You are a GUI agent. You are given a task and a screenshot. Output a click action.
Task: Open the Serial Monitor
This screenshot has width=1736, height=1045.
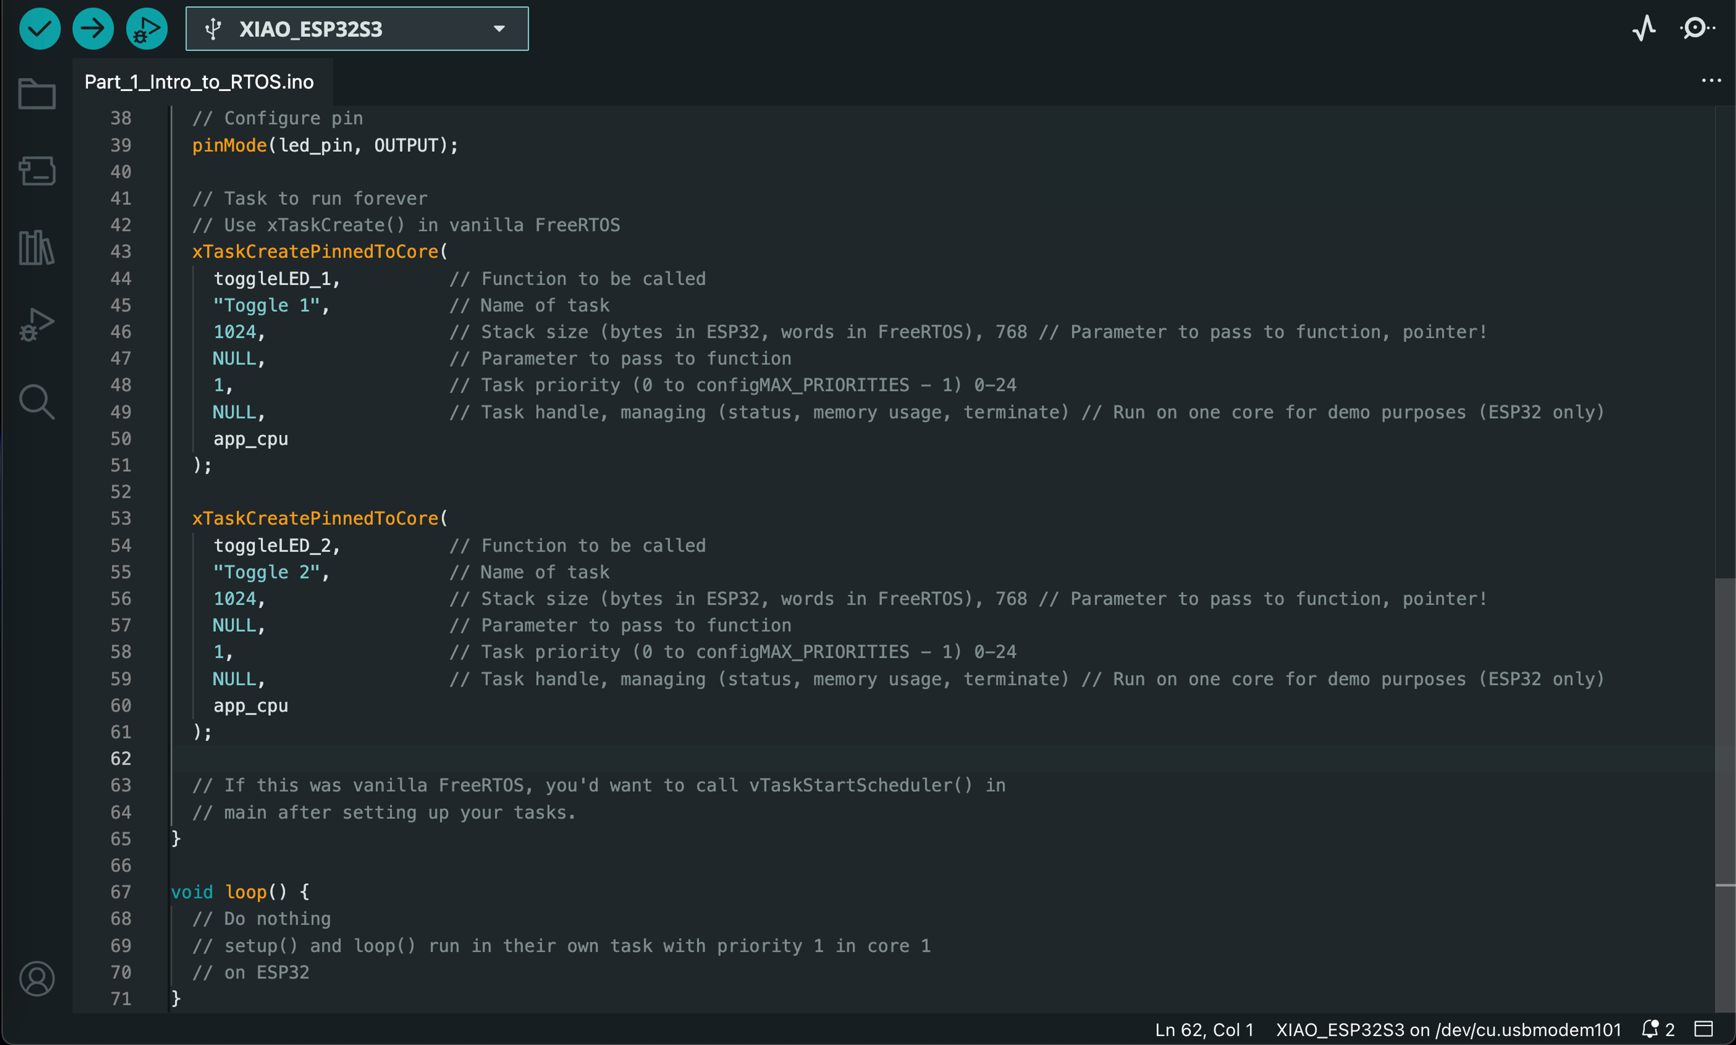tap(1697, 29)
